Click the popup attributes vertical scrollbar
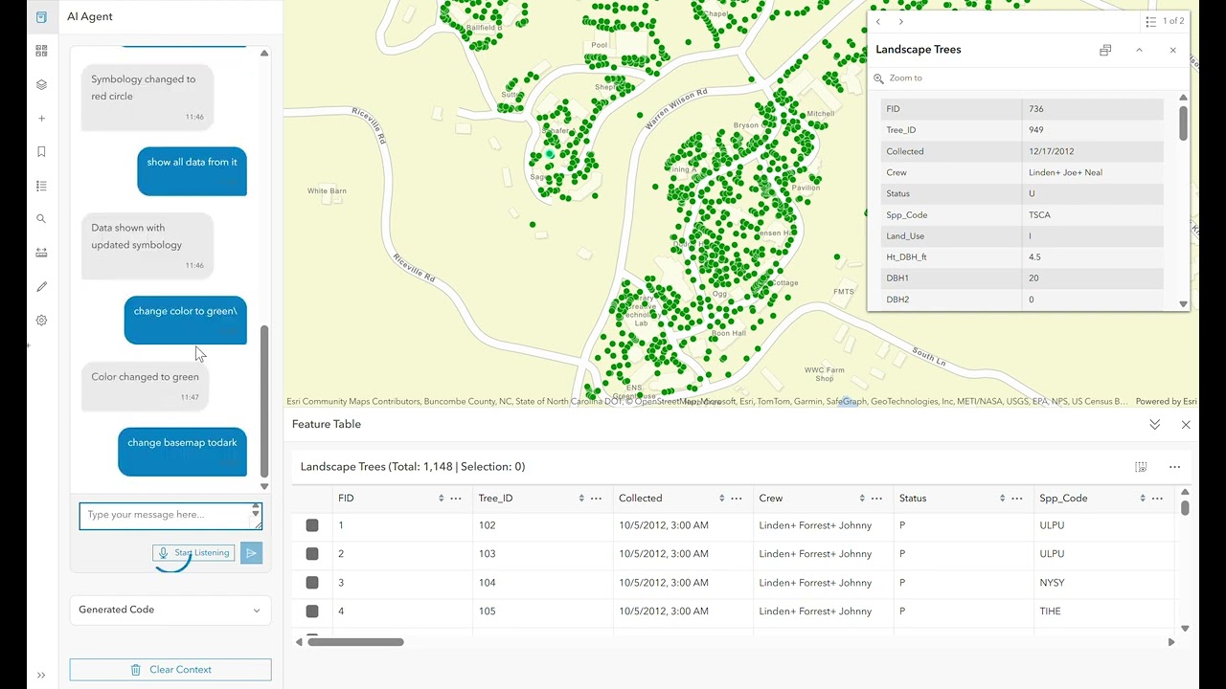1226x689 pixels. [x=1183, y=122]
